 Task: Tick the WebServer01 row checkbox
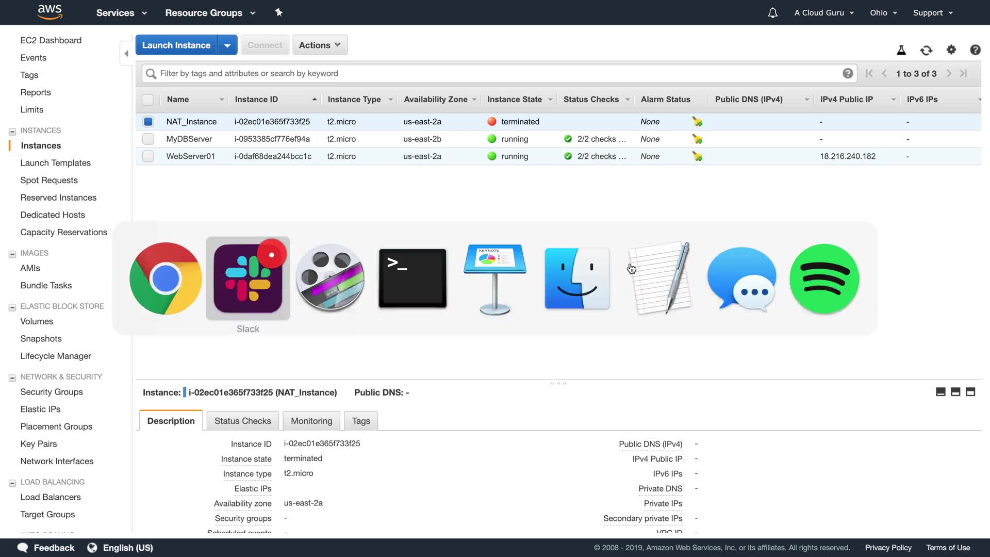point(148,156)
